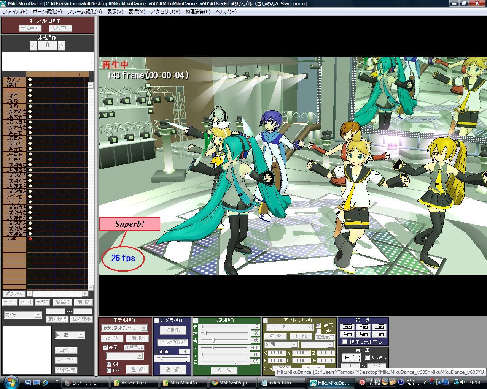Launch Internet Explorer from quick launch
This screenshot has width=487, height=389.
click(x=45, y=383)
